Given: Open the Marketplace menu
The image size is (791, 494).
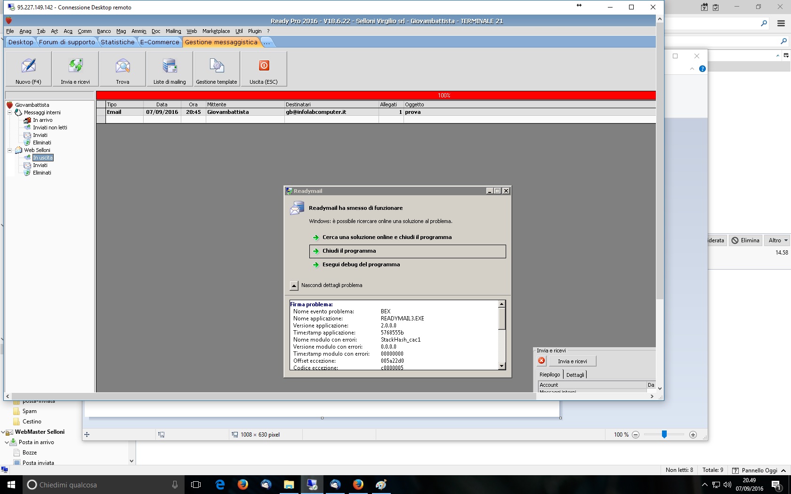Looking at the screenshot, I should pos(216,31).
